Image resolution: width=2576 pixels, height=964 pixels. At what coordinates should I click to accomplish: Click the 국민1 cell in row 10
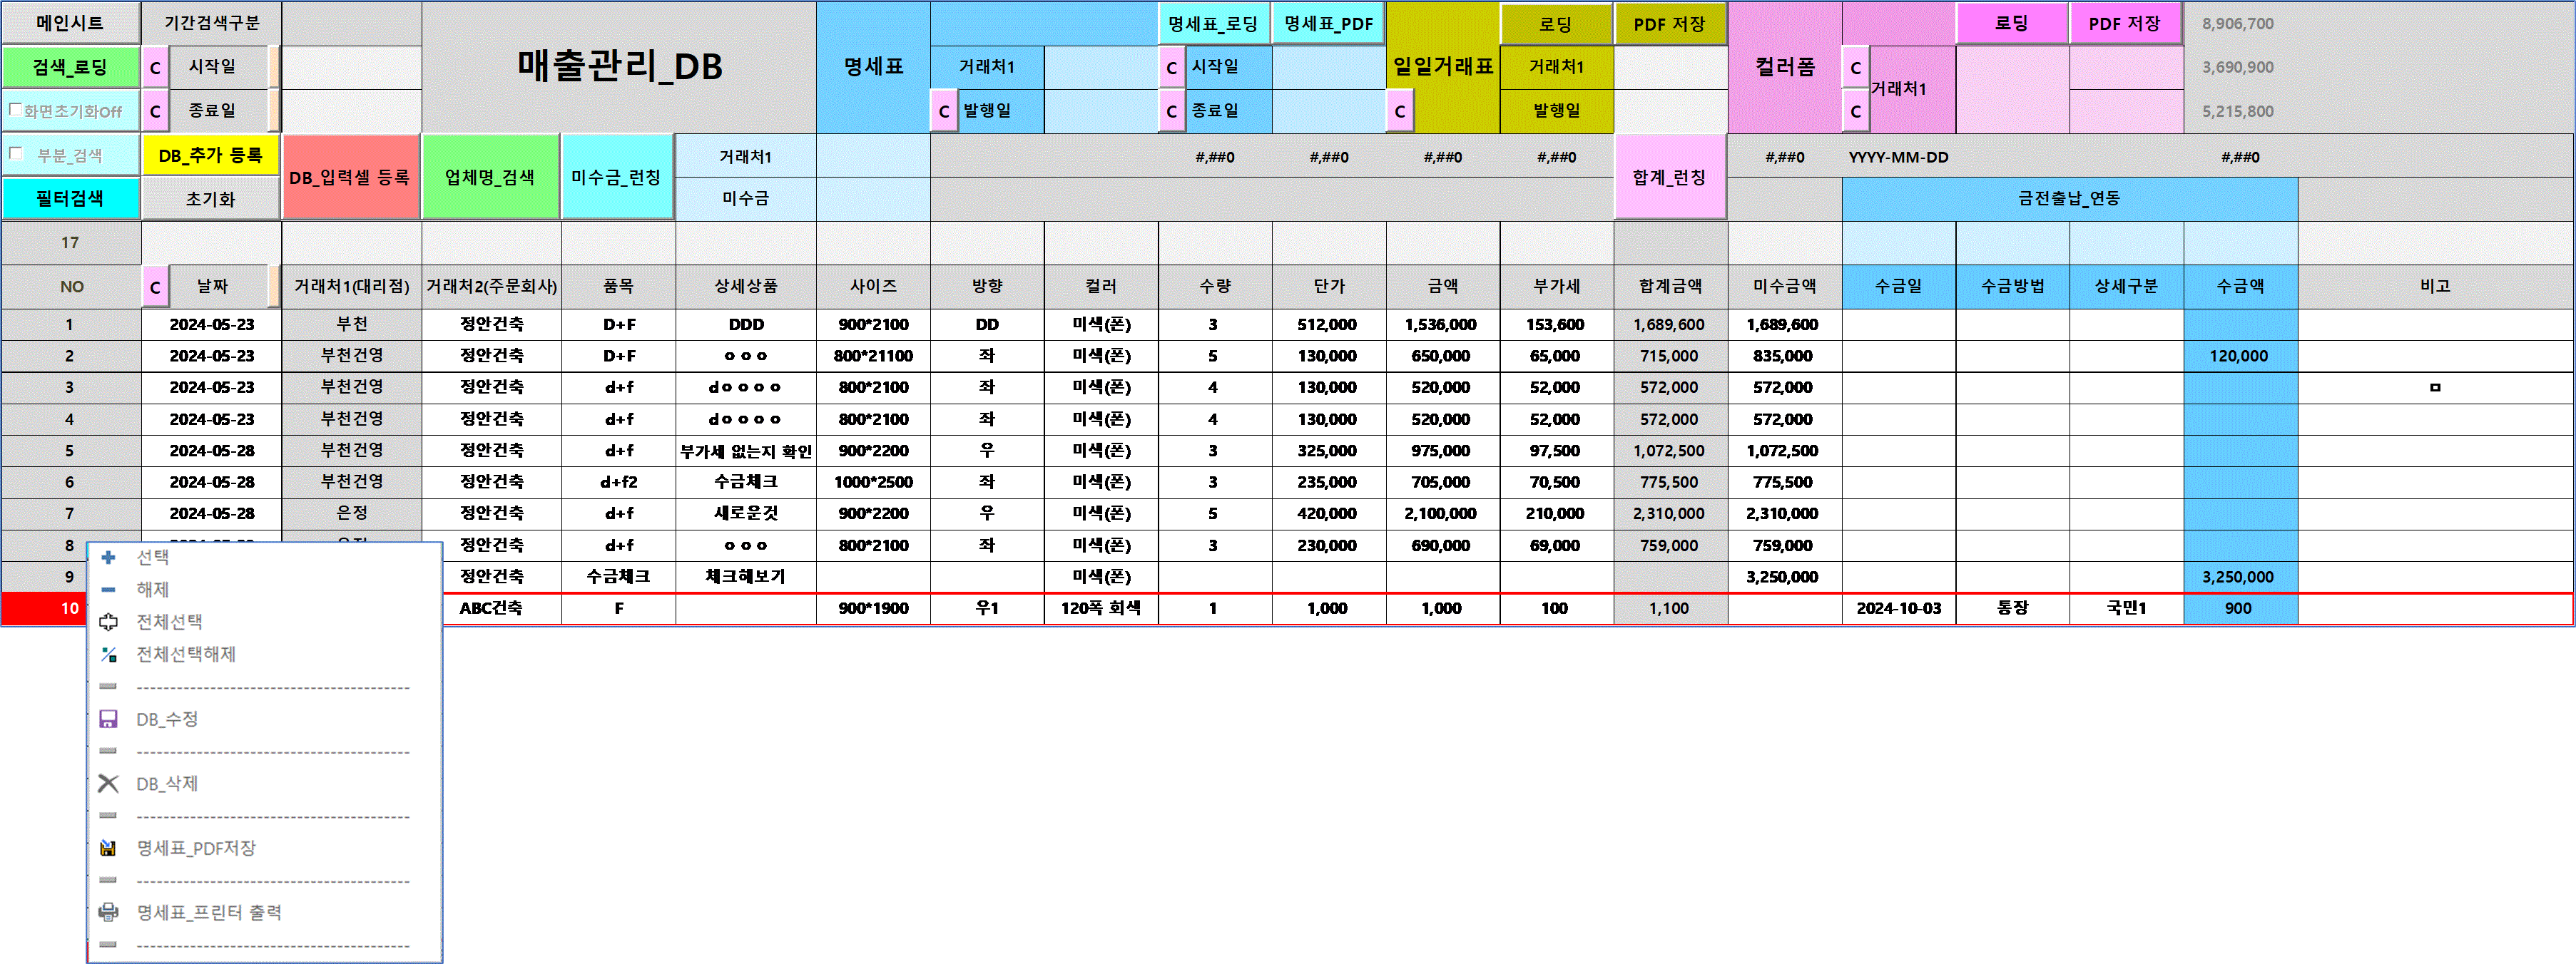[x=2126, y=608]
